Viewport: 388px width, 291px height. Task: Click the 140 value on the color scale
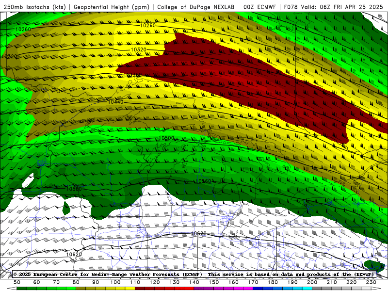[x=194, y=282]
